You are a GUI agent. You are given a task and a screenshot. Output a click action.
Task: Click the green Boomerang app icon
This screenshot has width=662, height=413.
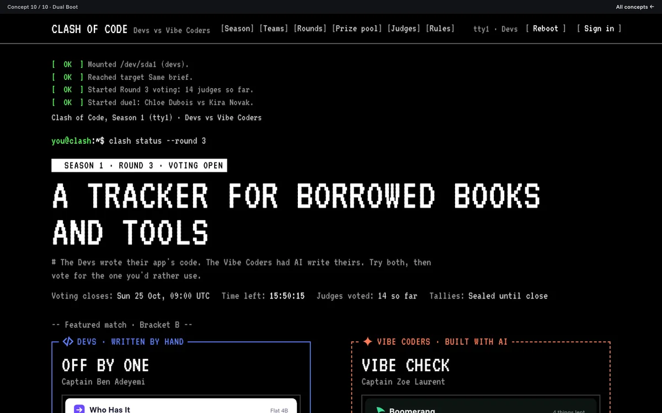tap(380, 410)
